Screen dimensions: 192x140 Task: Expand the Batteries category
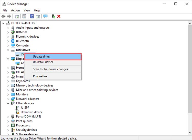click(x=8, y=32)
